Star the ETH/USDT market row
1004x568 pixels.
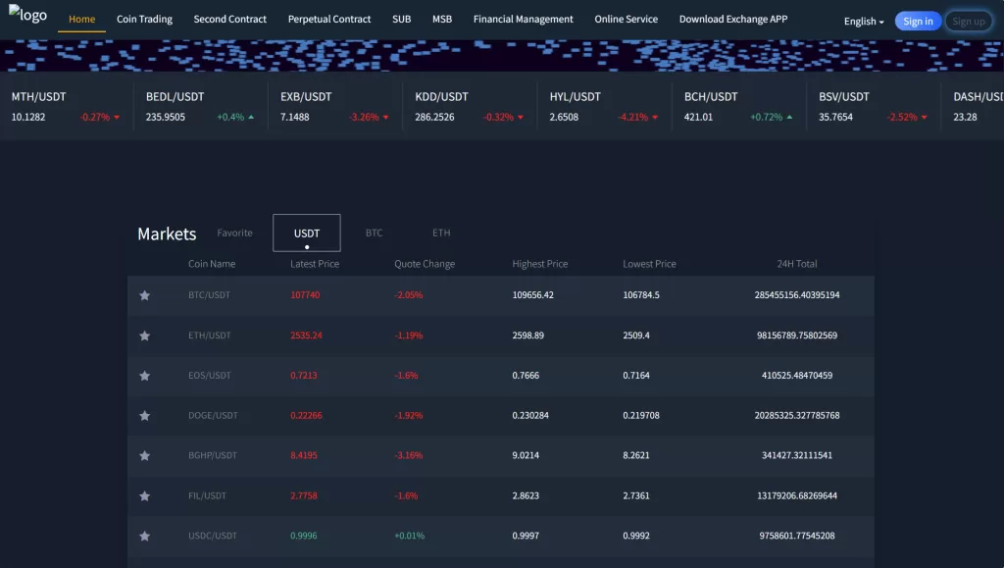[x=145, y=336]
